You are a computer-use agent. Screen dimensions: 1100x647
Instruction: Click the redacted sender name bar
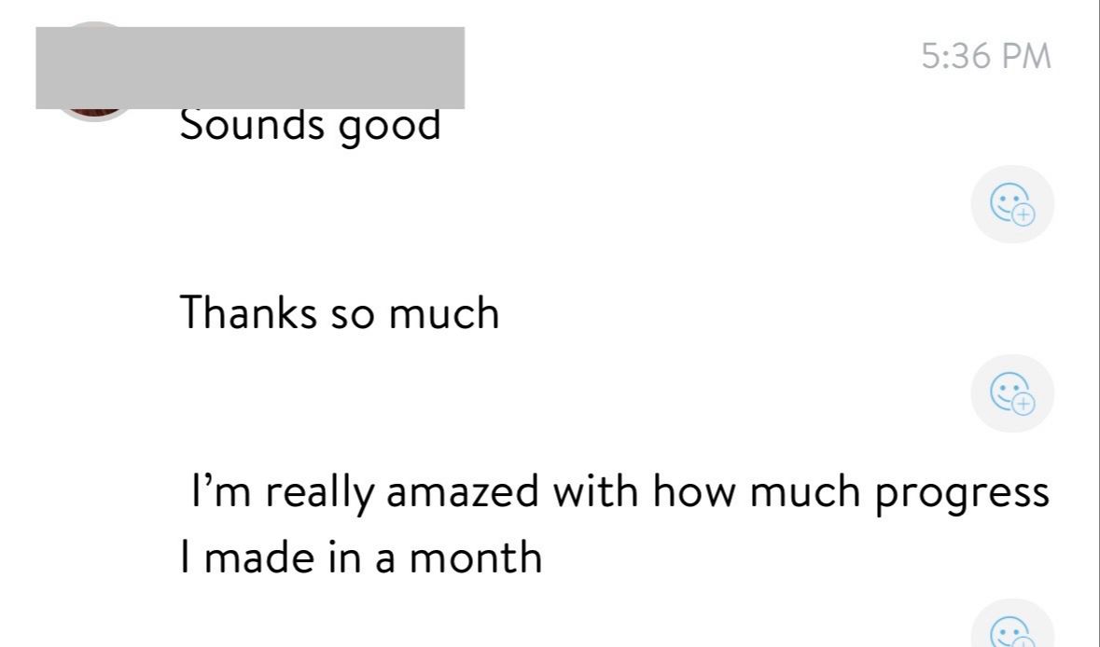click(x=249, y=68)
